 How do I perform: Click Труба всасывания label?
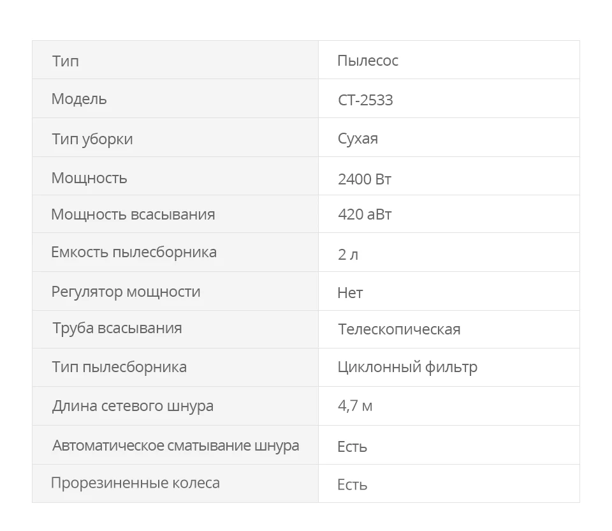[x=117, y=328]
